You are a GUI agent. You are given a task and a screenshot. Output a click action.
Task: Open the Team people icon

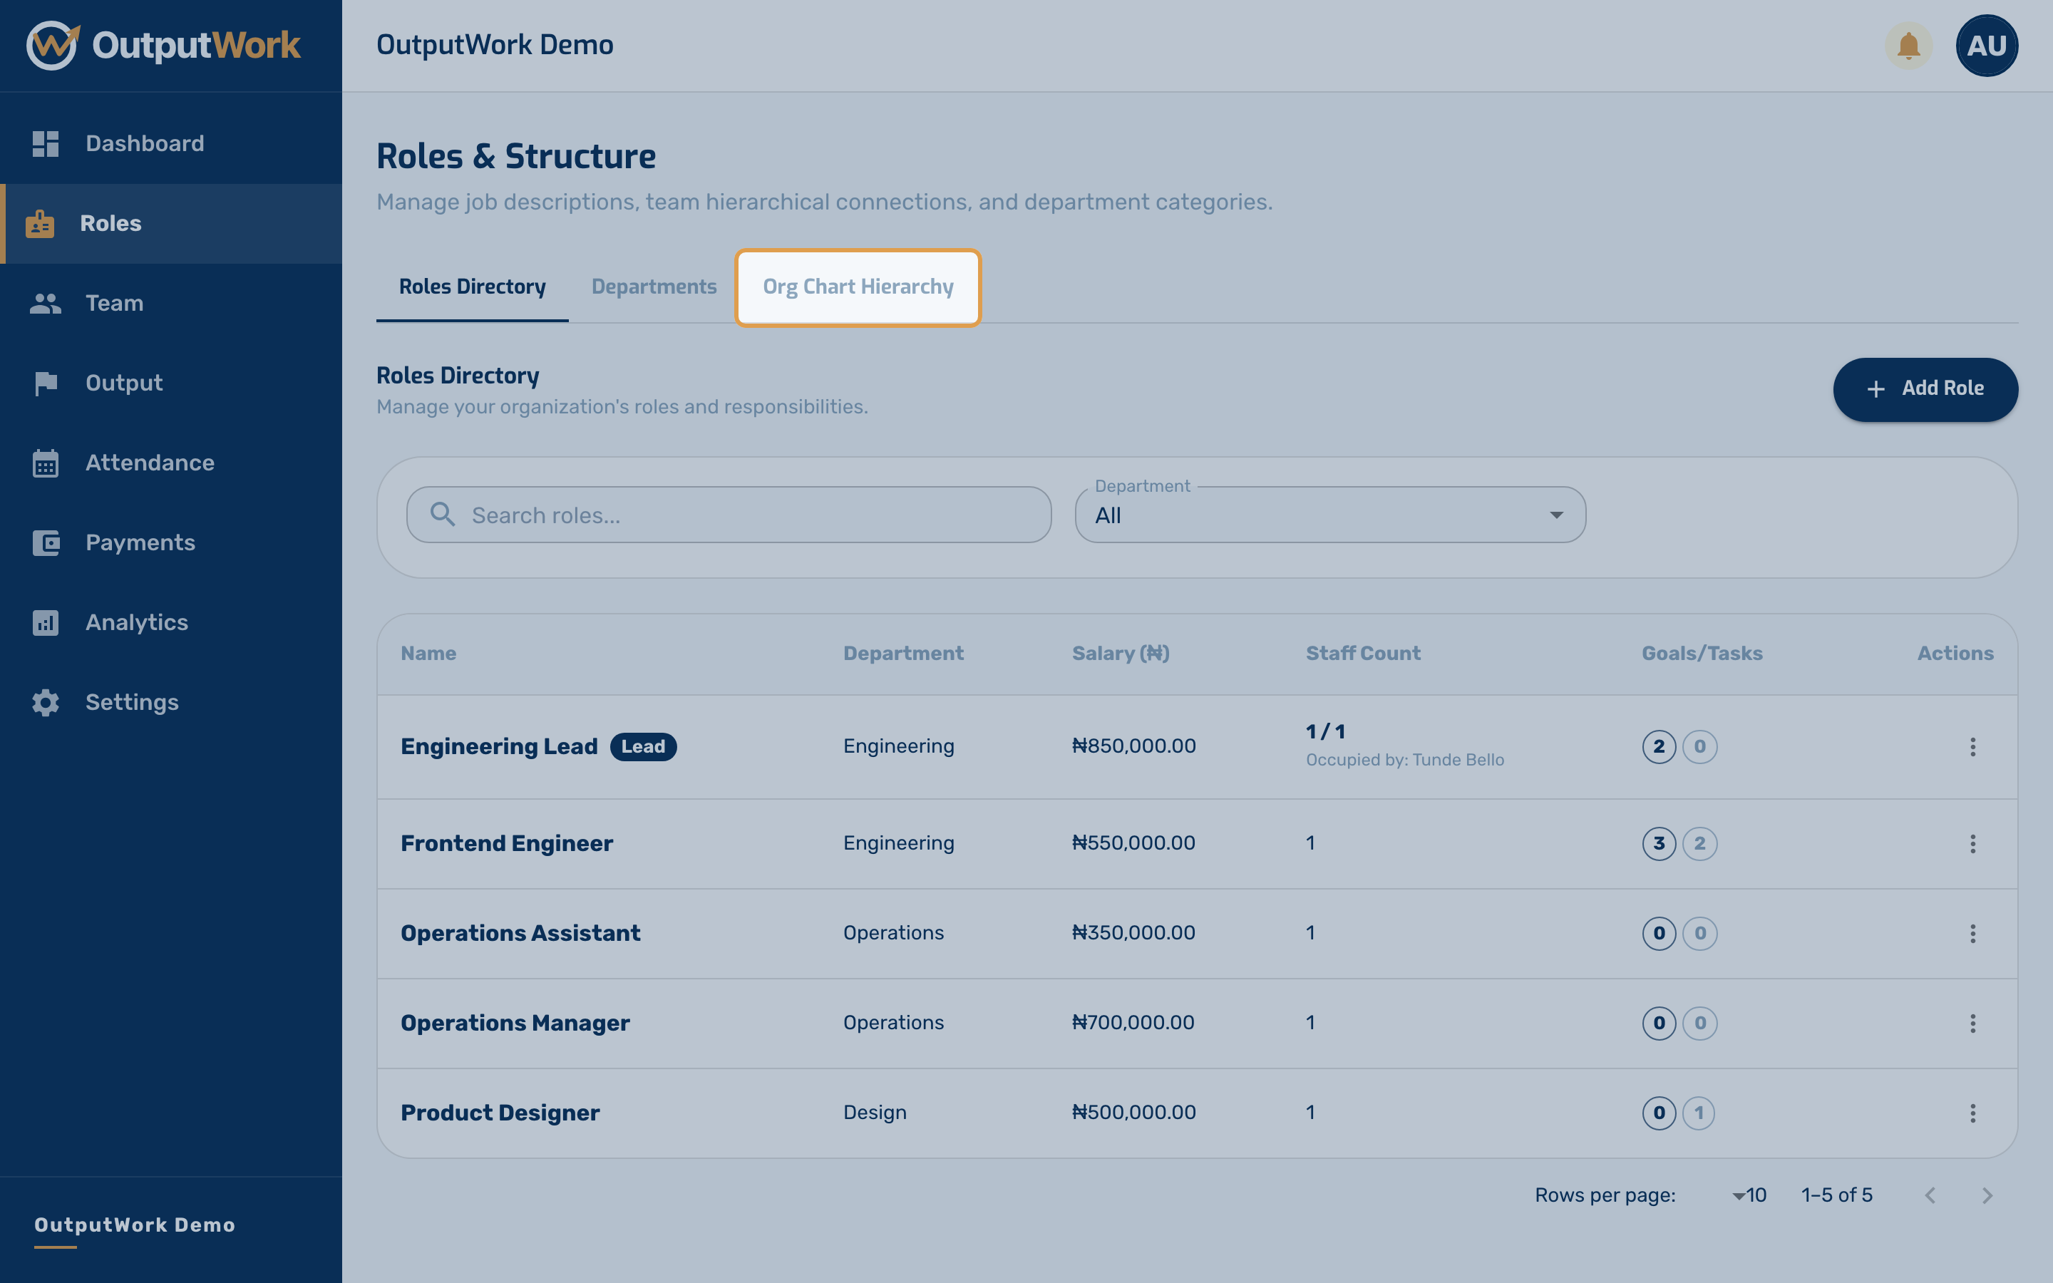pyautogui.click(x=45, y=303)
